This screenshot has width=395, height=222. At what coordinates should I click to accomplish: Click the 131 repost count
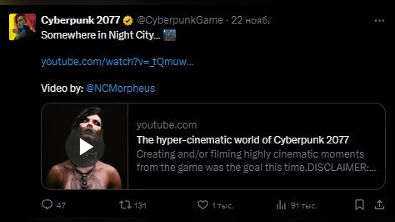point(141,206)
